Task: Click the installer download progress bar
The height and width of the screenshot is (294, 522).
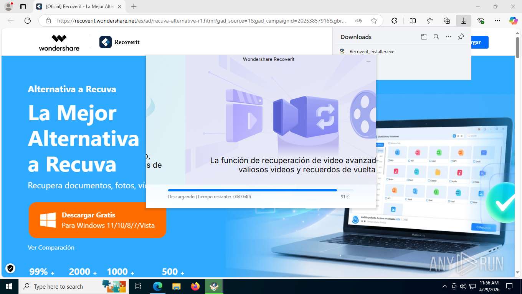Action: pyautogui.click(x=261, y=190)
